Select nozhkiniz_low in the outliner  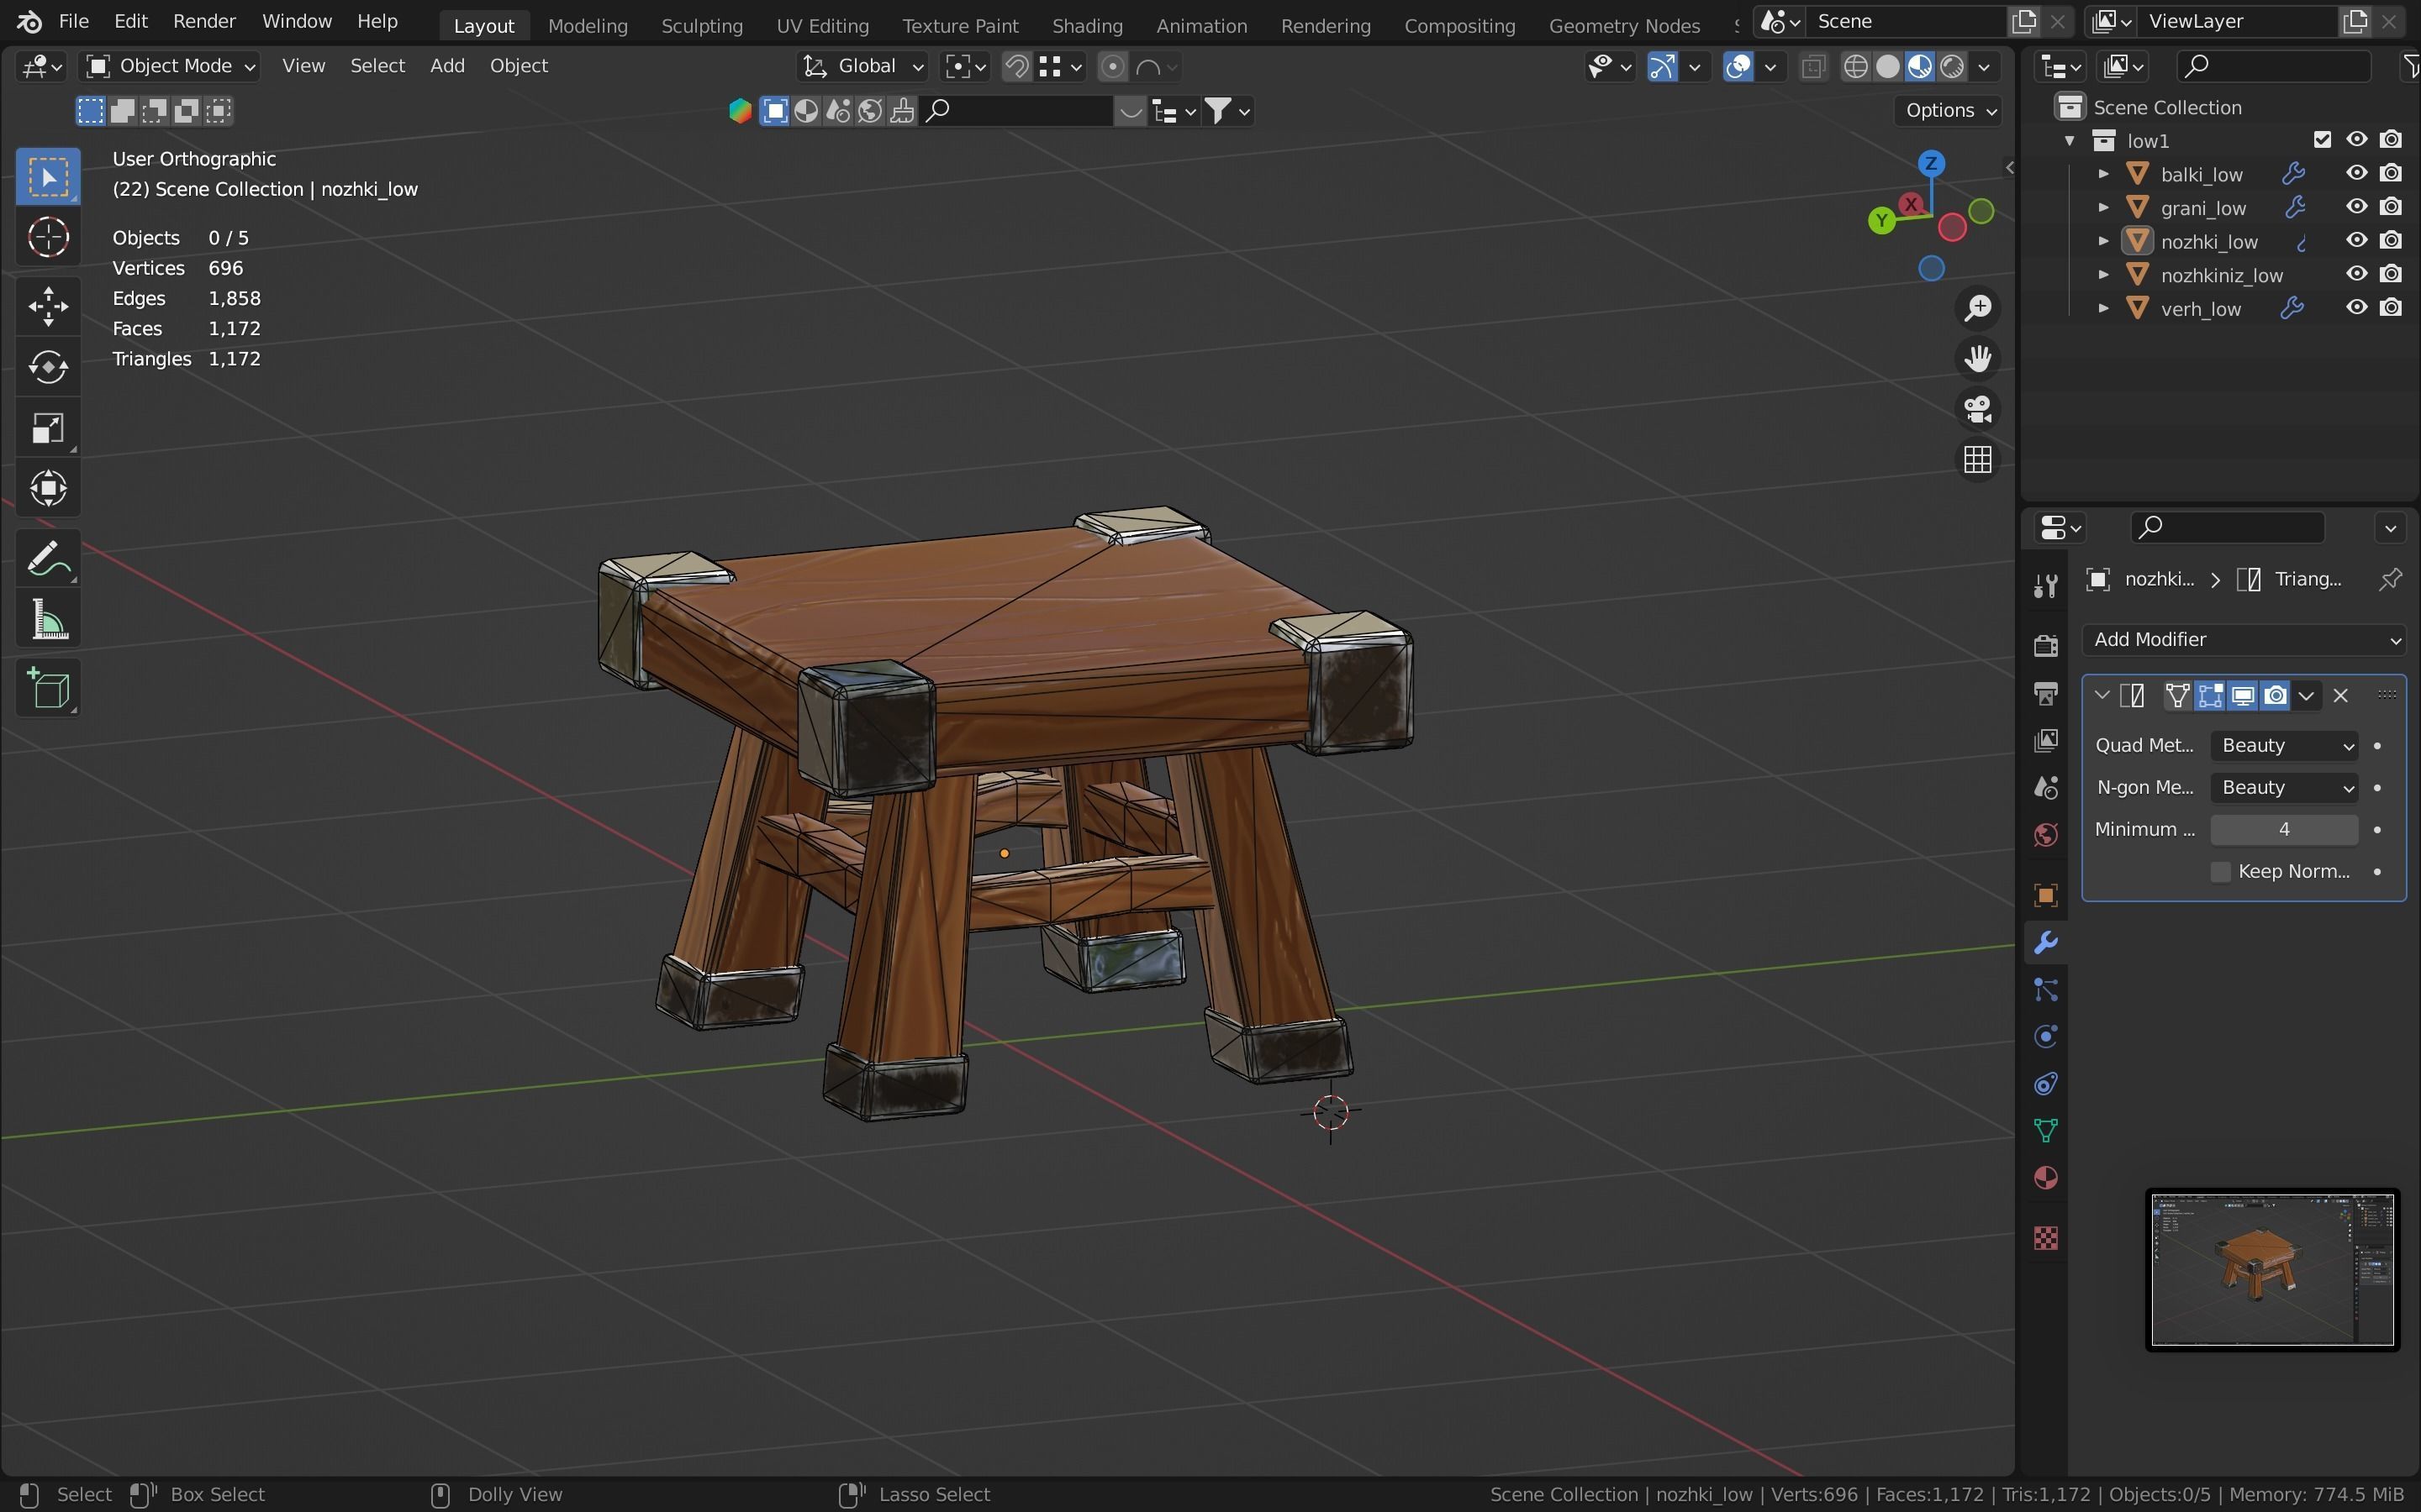click(2222, 275)
